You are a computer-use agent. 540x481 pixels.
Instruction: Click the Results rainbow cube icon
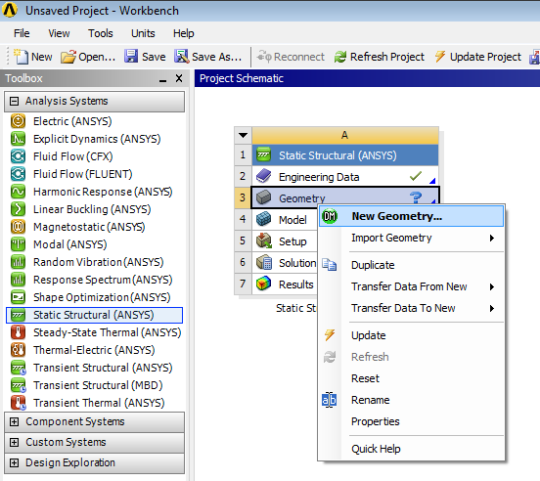pyautogui.click(x=264, y=284)
